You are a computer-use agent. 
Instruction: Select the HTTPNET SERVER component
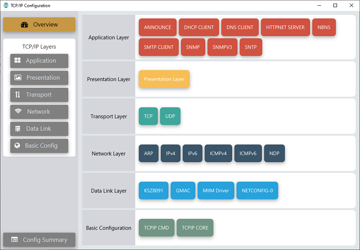tap(285, 27)
